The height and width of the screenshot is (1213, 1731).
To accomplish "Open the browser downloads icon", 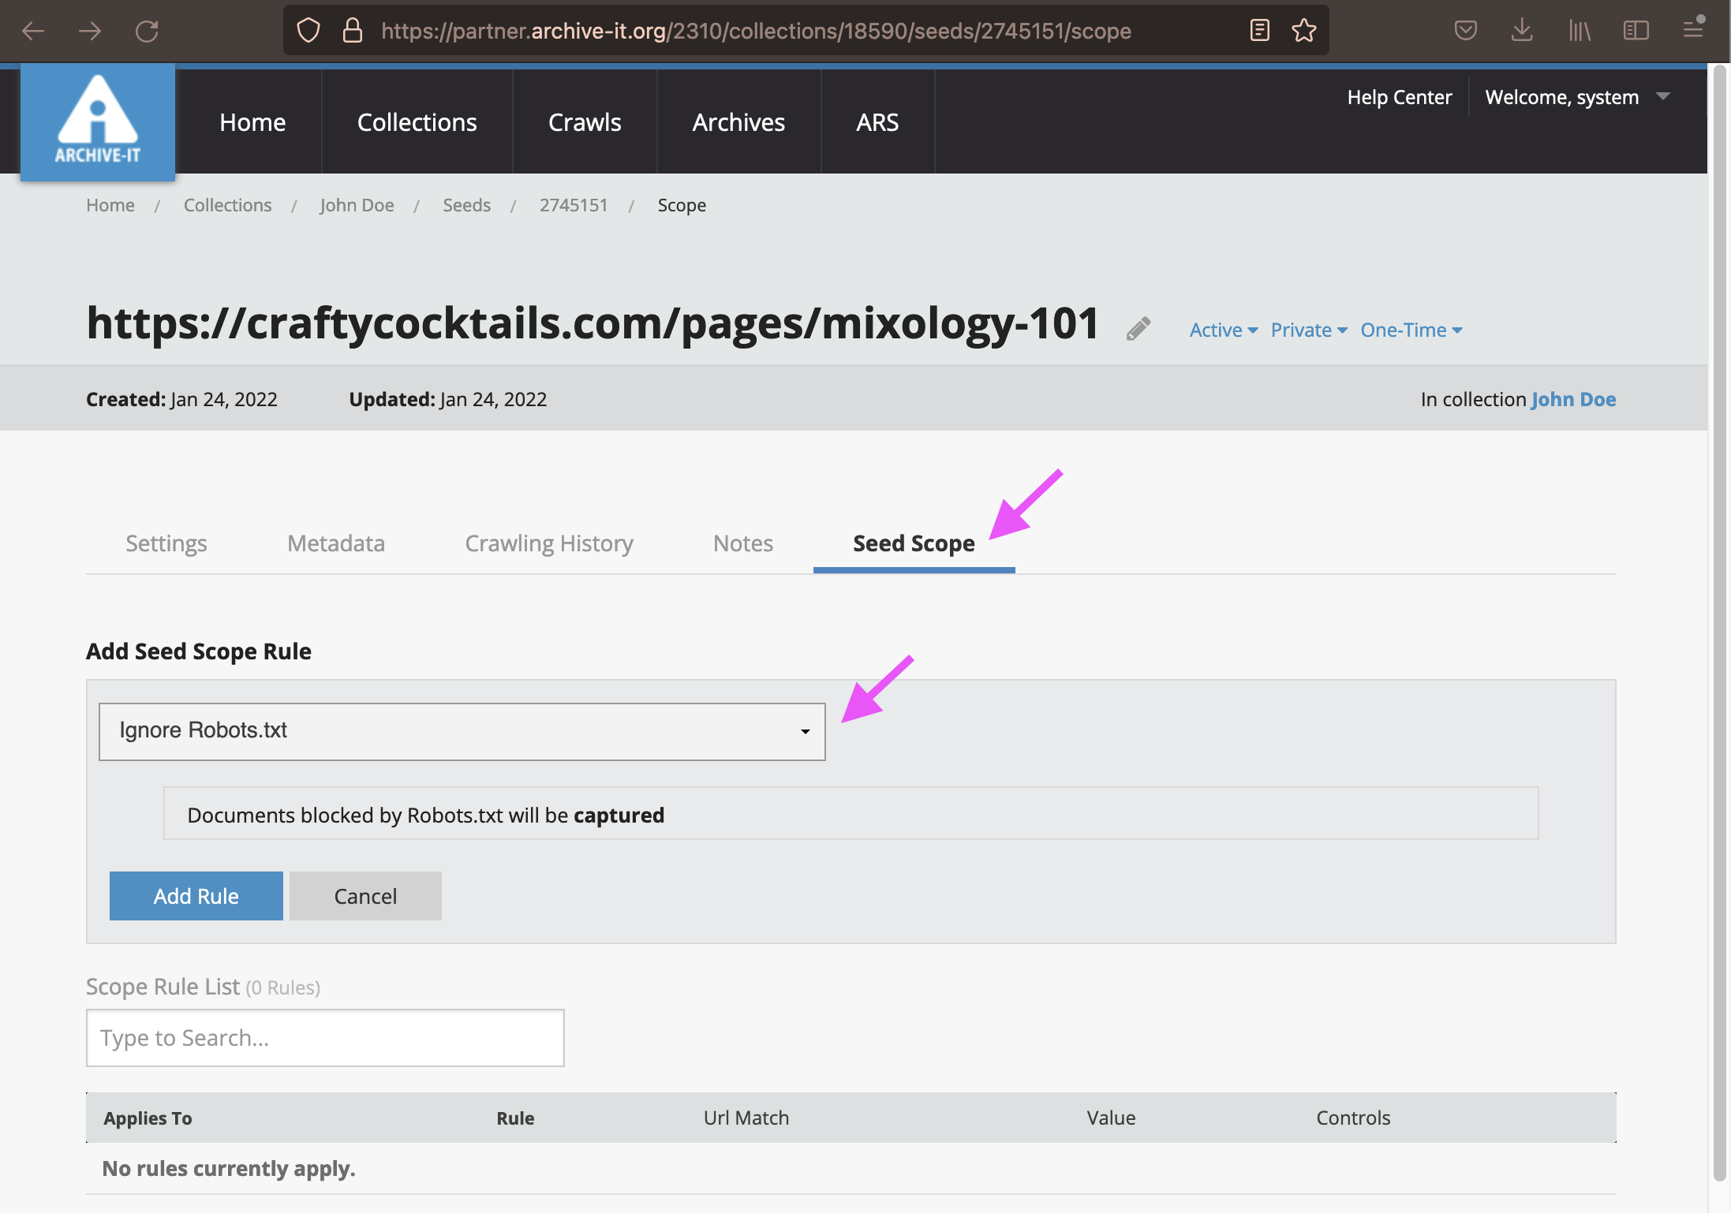I will click(x=1522, y=31).
